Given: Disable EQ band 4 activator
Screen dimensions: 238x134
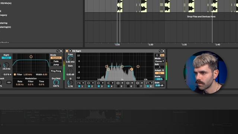Looking at the screenshot, I should [x=109, y=86].
